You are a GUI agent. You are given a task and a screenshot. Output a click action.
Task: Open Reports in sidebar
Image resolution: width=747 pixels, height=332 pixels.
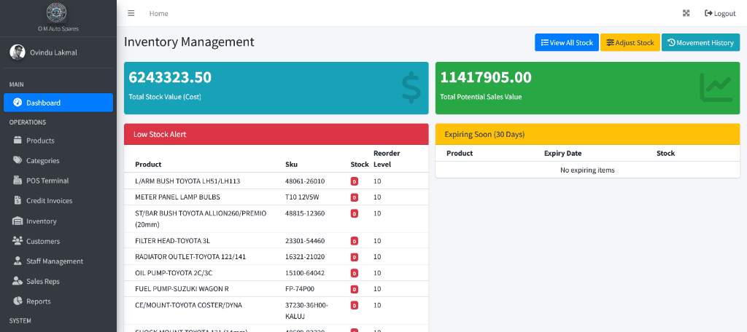[58, 301]
